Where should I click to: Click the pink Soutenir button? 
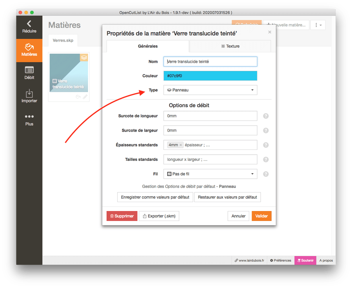coord(305,261)
